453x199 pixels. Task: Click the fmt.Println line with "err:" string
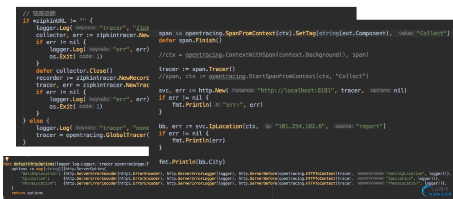click(x=217, y=105)
